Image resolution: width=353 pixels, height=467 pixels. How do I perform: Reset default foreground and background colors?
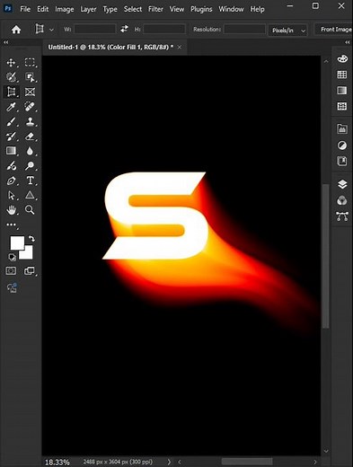(x=12, y=257)
